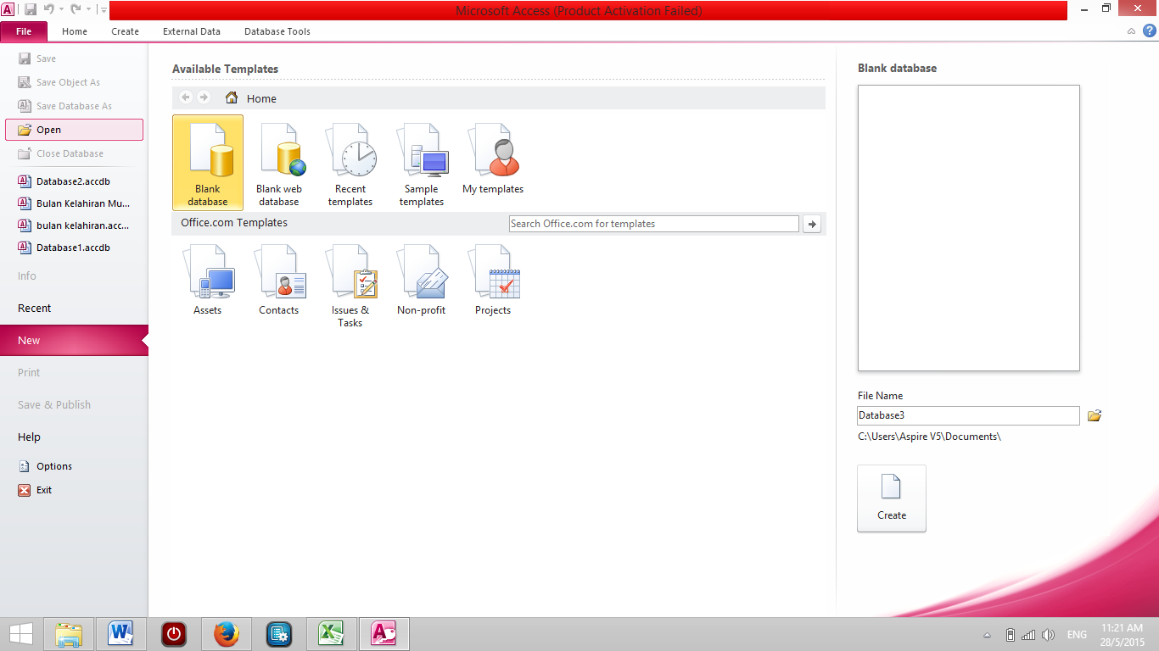
Task: Open the External Data tab
Action: point(191,31)
